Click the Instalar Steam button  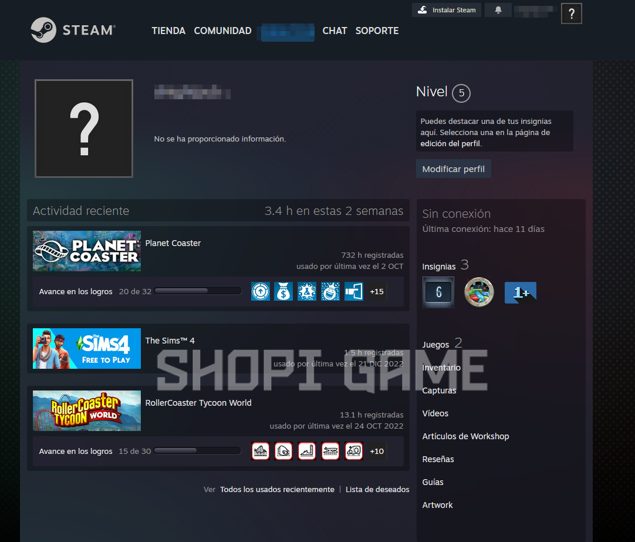pos(446,10)
